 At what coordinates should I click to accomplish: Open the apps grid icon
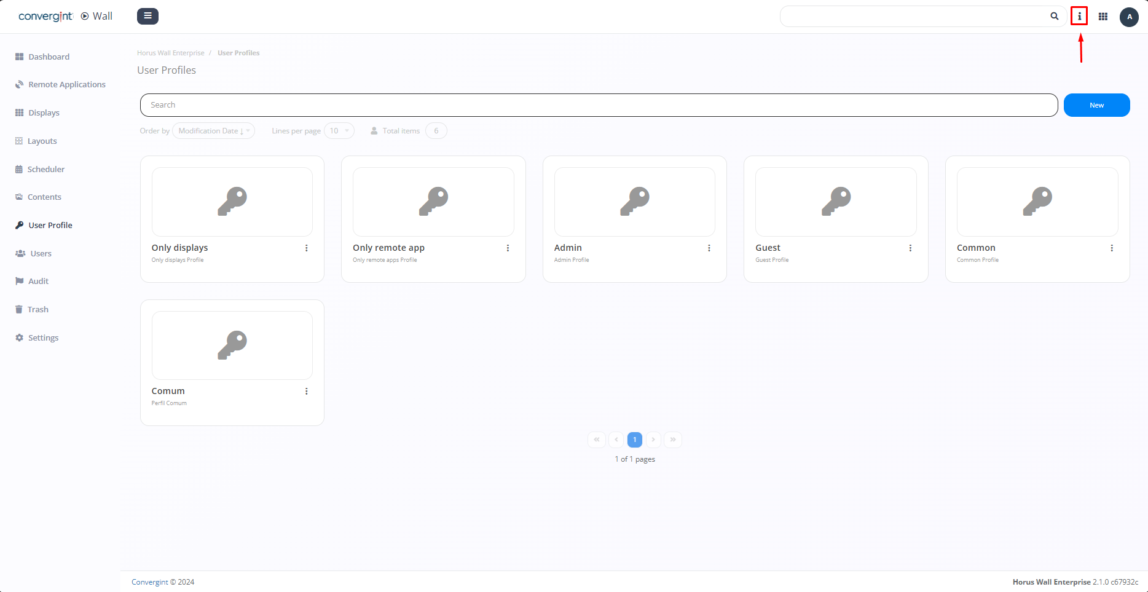click(1103, 17)
